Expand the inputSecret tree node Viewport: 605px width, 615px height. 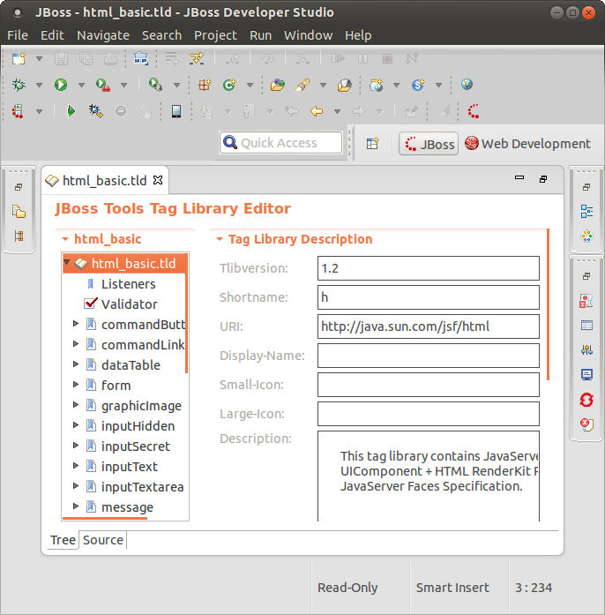pos(76,446)
